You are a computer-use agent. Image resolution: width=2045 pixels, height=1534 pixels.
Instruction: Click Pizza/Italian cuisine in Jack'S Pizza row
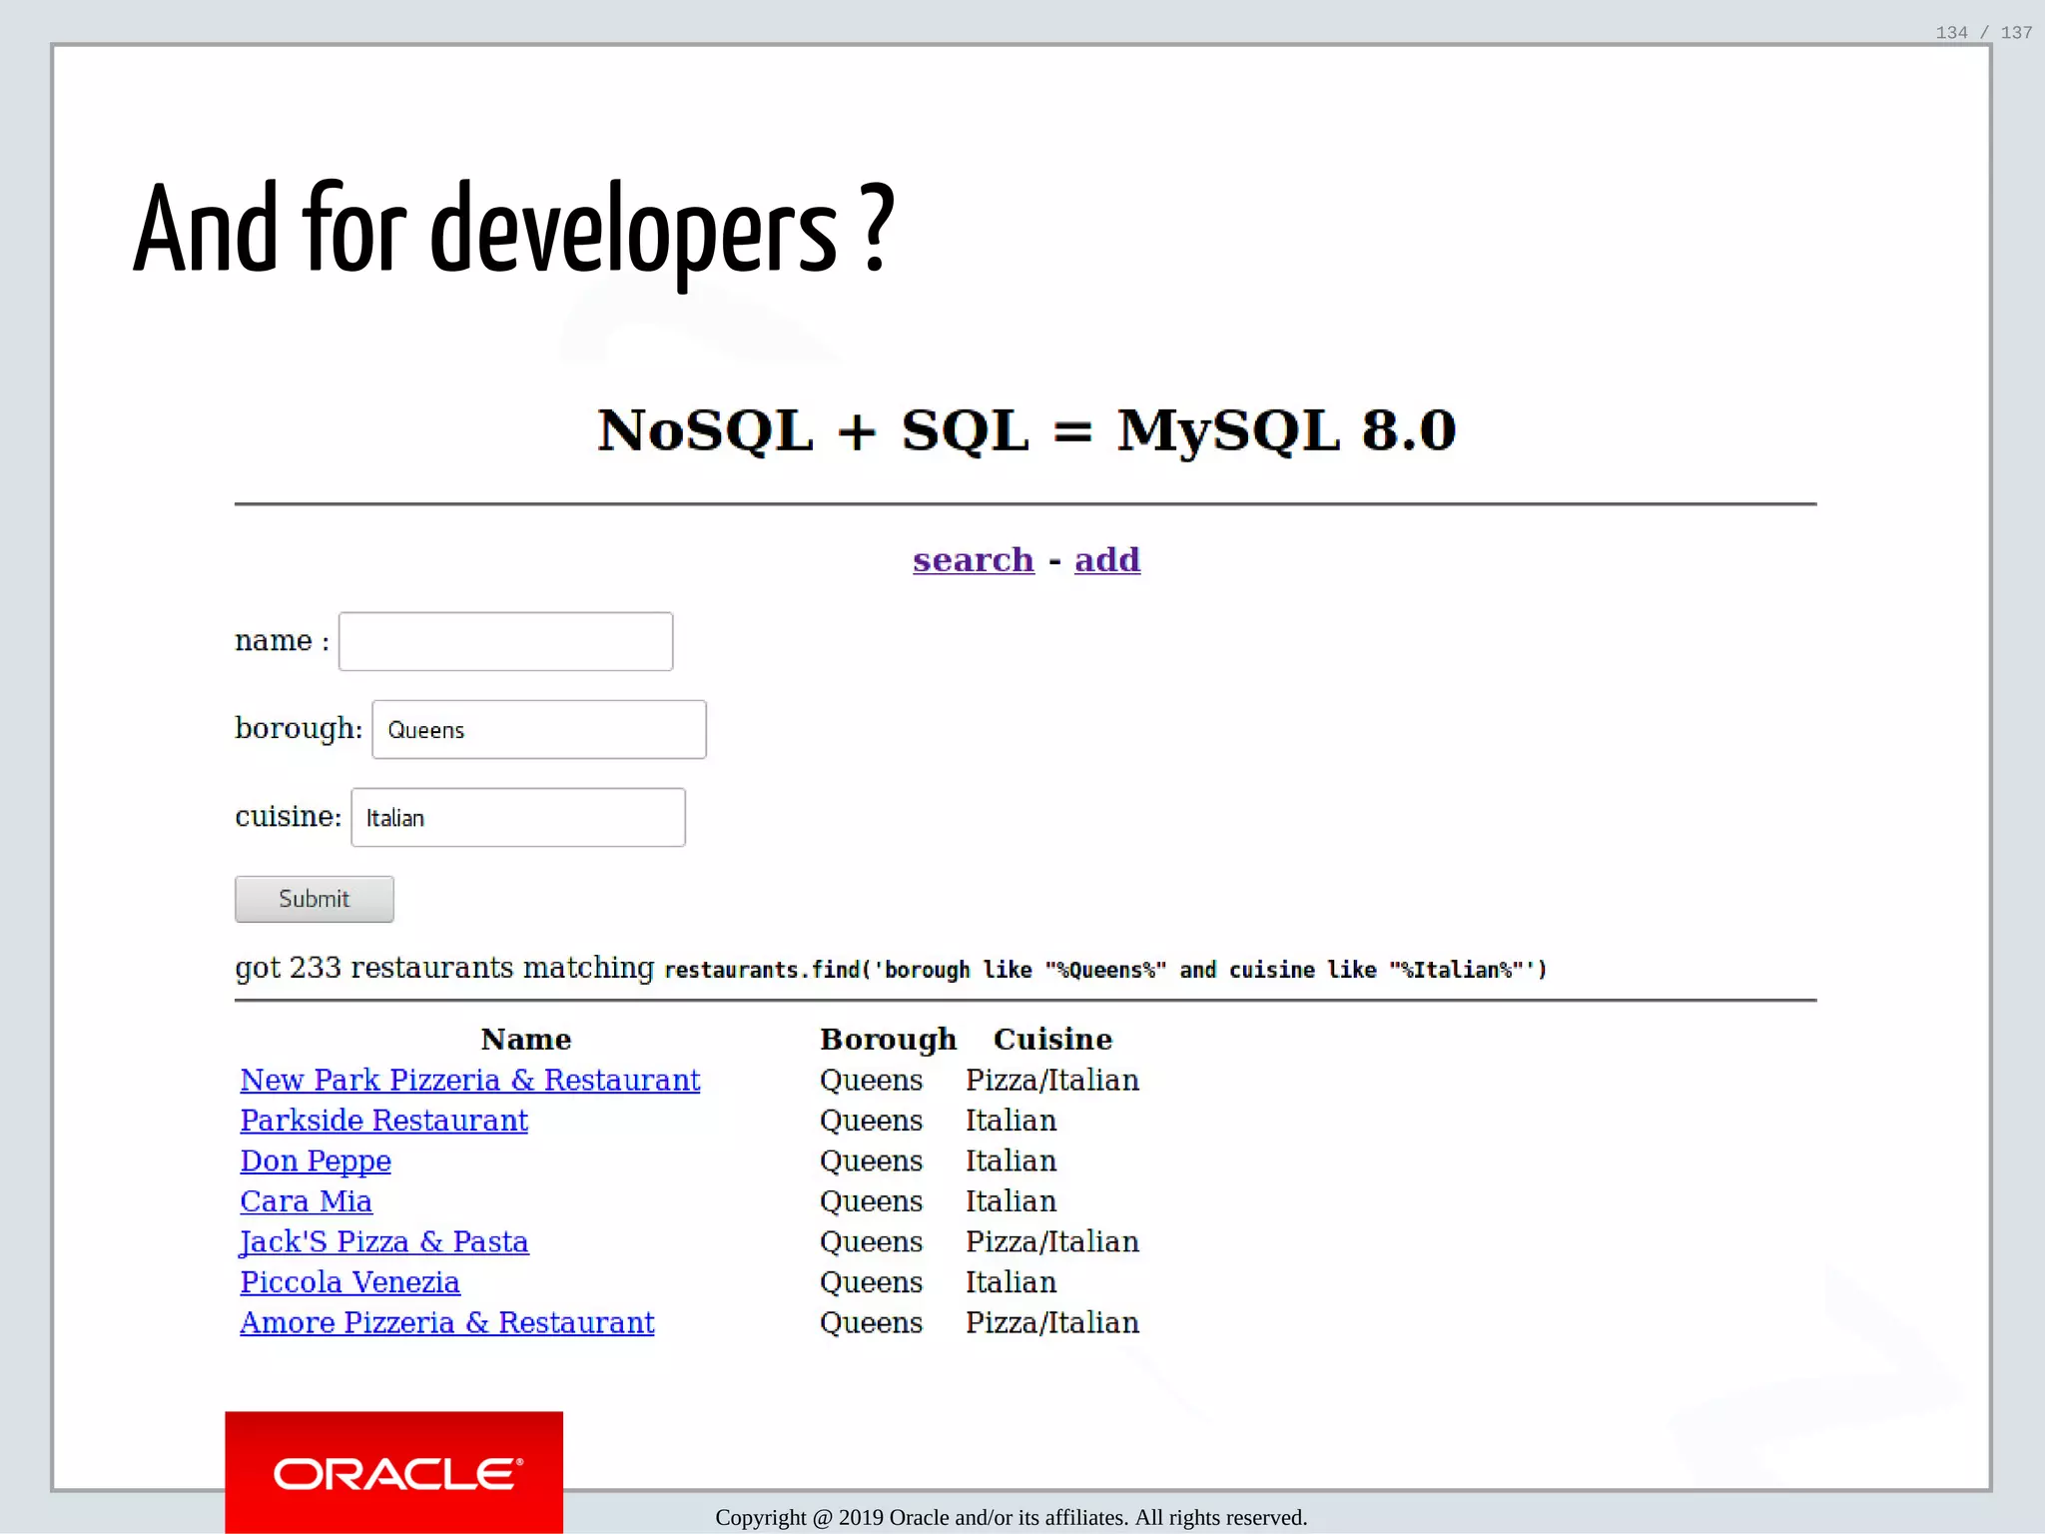tap(1052, 1241)
